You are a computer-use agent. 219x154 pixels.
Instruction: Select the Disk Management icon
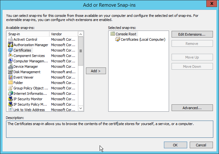tap(10, 72)
